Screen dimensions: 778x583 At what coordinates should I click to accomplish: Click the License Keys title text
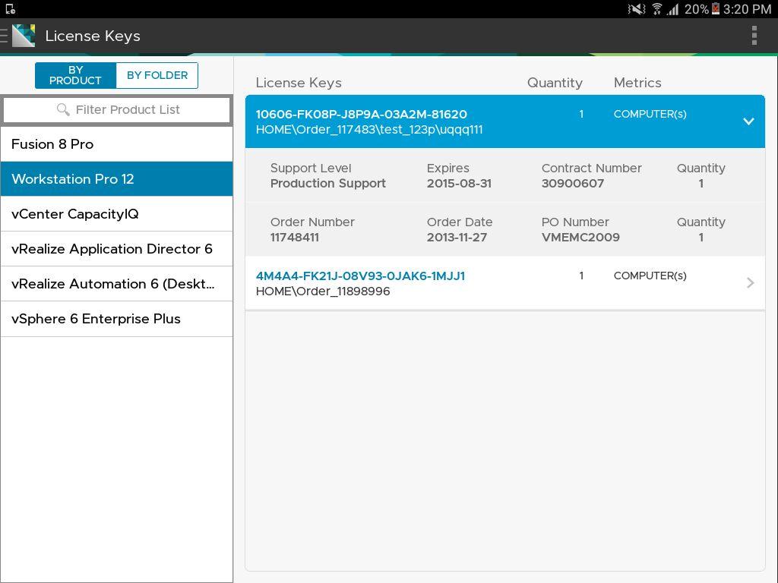coord(92,36)
